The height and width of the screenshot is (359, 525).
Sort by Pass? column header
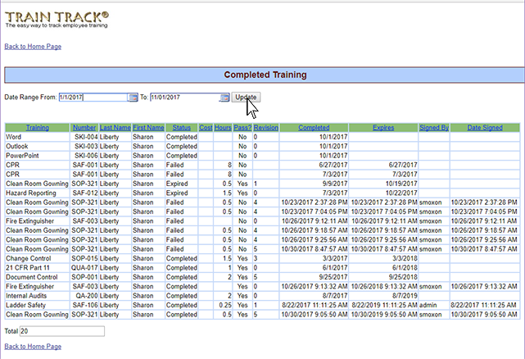[x=242, y=128]
